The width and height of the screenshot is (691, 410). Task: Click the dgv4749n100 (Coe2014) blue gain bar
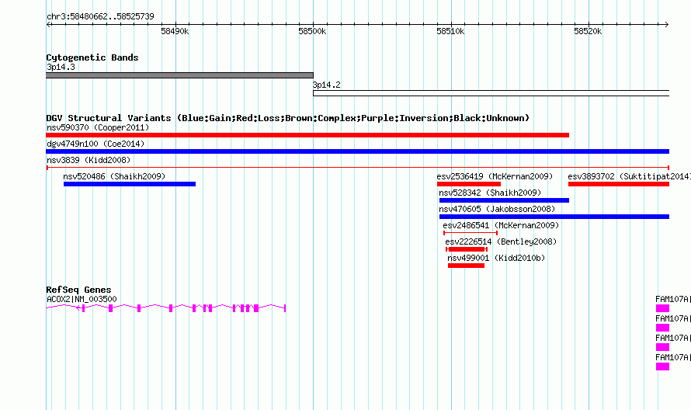[x=357, y=151]
